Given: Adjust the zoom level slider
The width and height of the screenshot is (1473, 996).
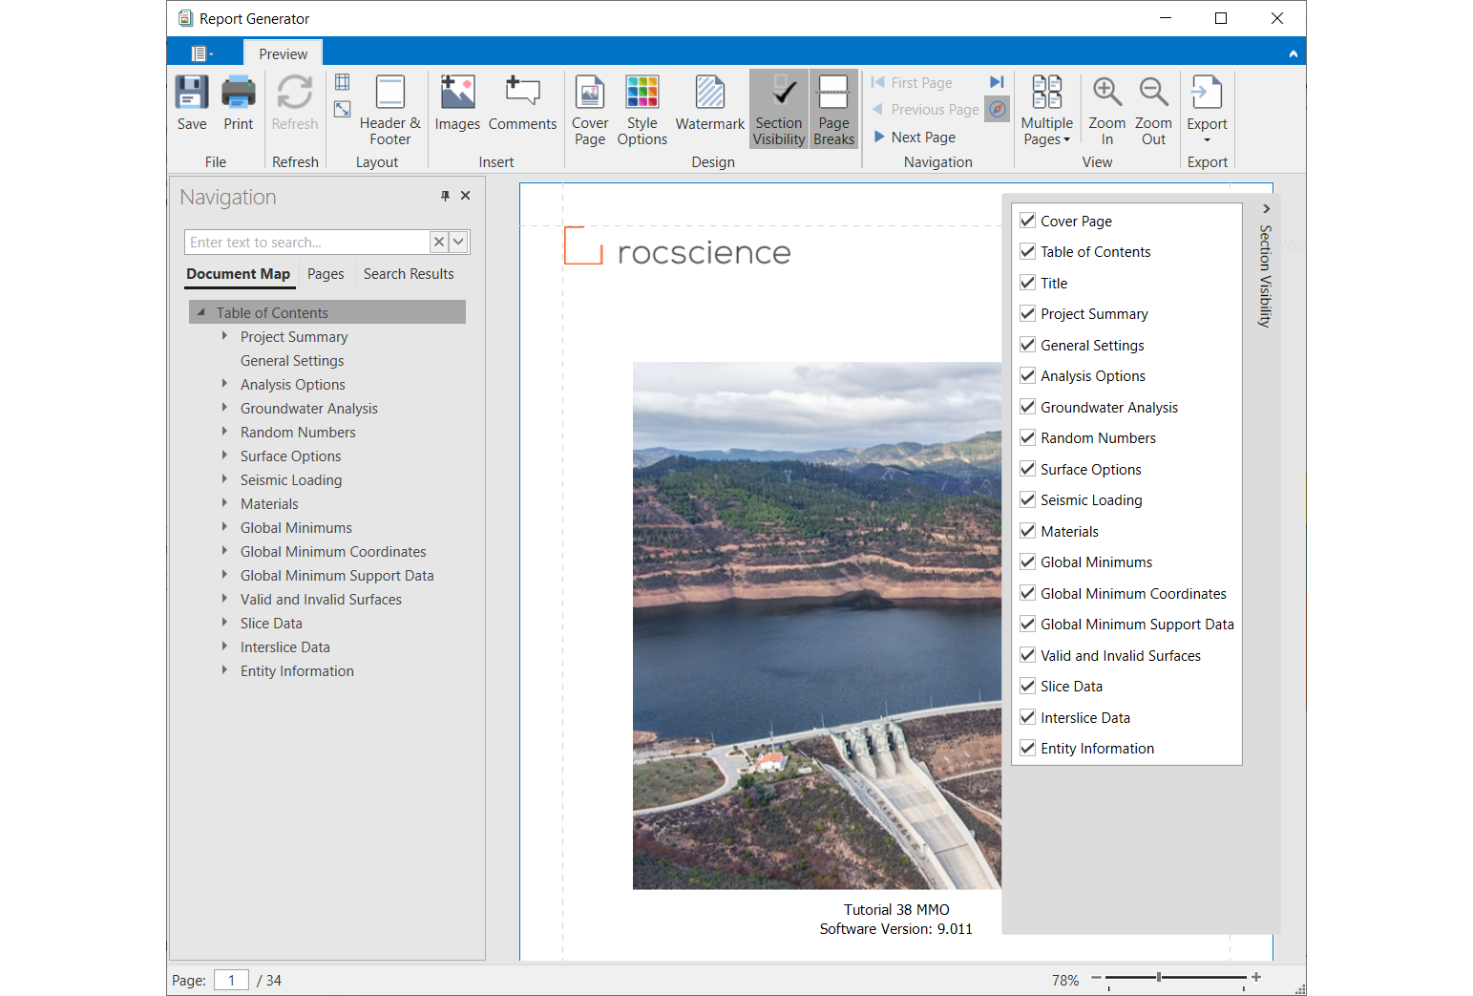Looking at the screenshot, I should click(x=1159, y=977).
